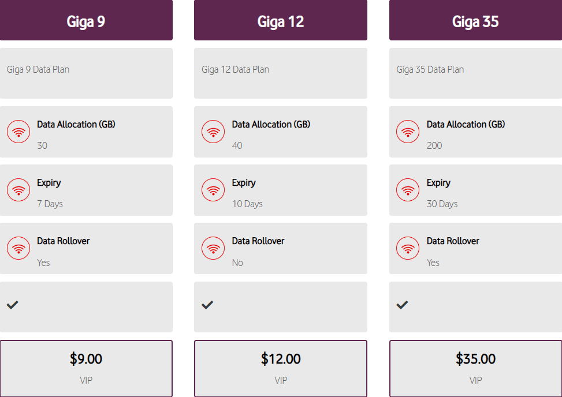This screenshot has width=562, height=397.
Task: Click the Data Rollover icon for Giga 35
Action: coord(408,248)
